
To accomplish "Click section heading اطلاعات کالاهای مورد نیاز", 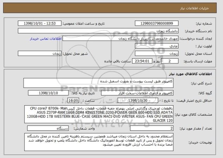I will 190,74.
